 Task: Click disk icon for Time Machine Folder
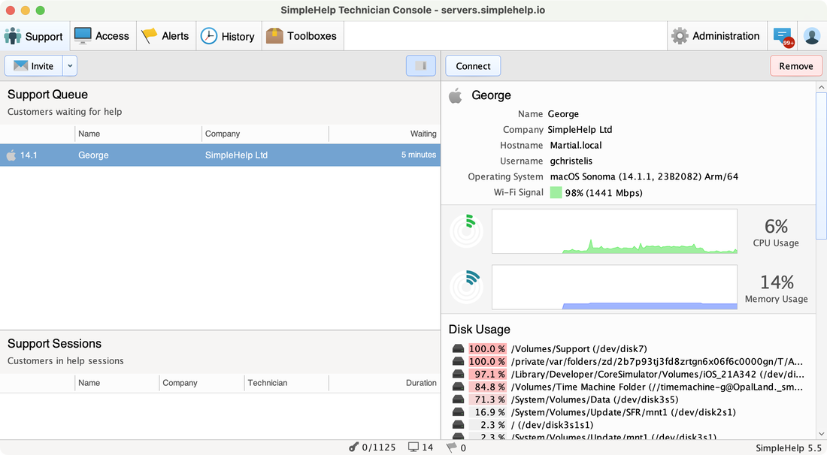458,387
